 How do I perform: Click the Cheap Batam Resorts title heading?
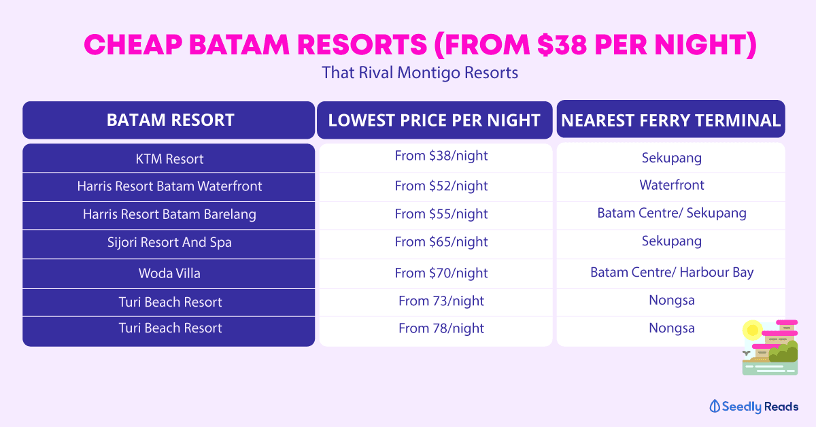click(420, 46)
